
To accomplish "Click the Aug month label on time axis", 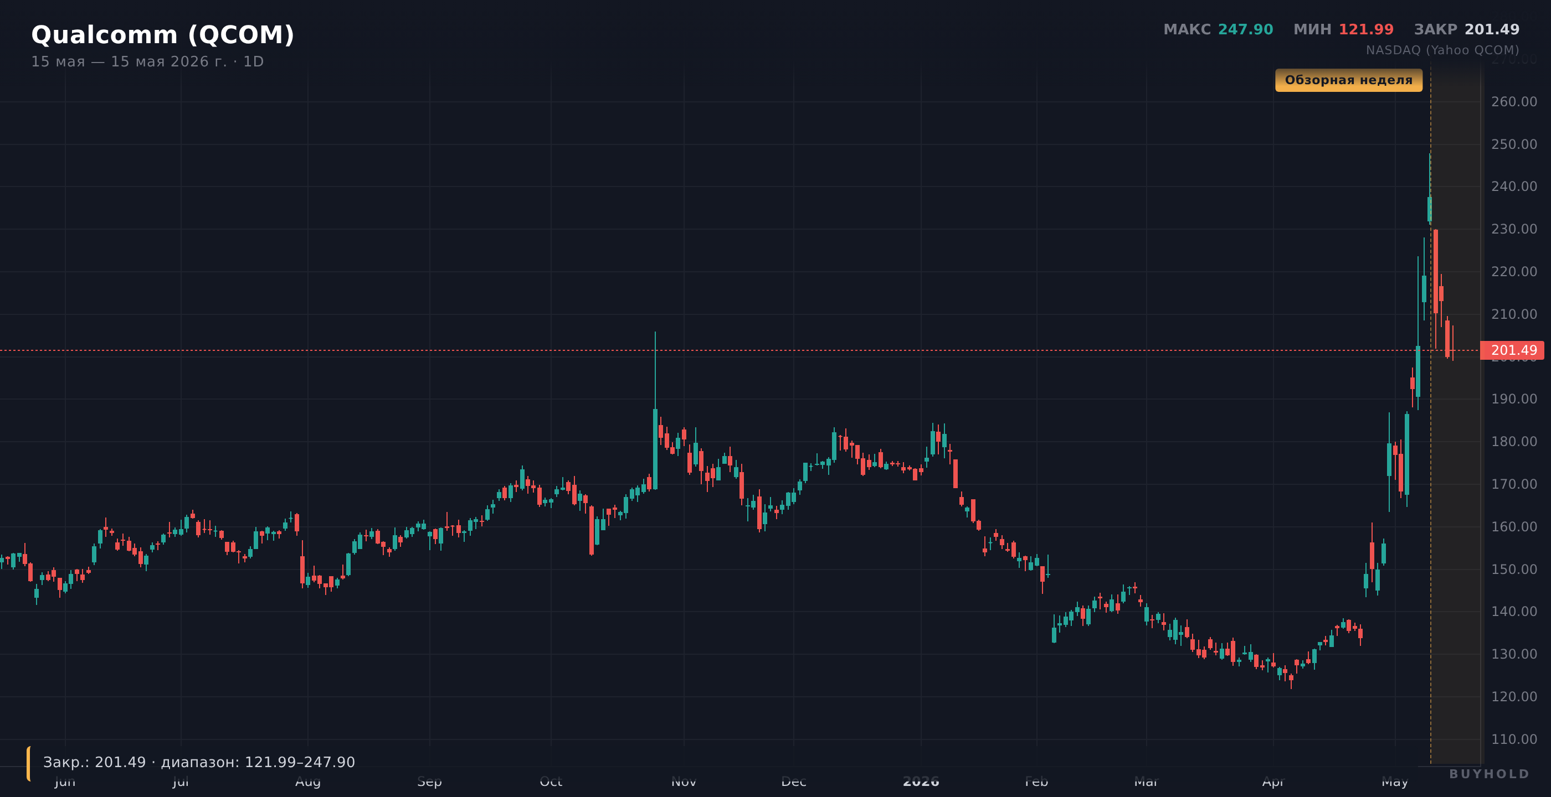I will tap(307, 782).
